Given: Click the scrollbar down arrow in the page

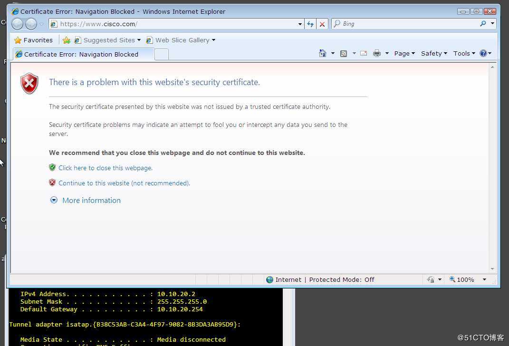Looking at the screenshot, I should click(x=492, y=269).
